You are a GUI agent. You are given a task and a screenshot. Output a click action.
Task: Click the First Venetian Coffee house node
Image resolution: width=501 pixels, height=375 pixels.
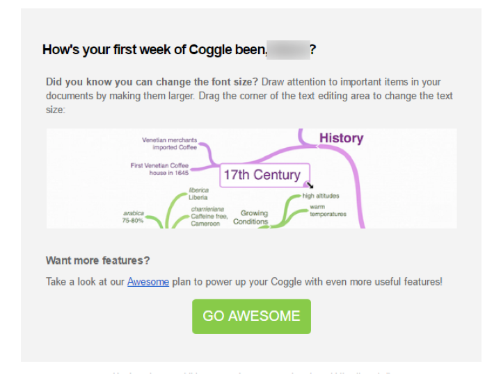159,169
